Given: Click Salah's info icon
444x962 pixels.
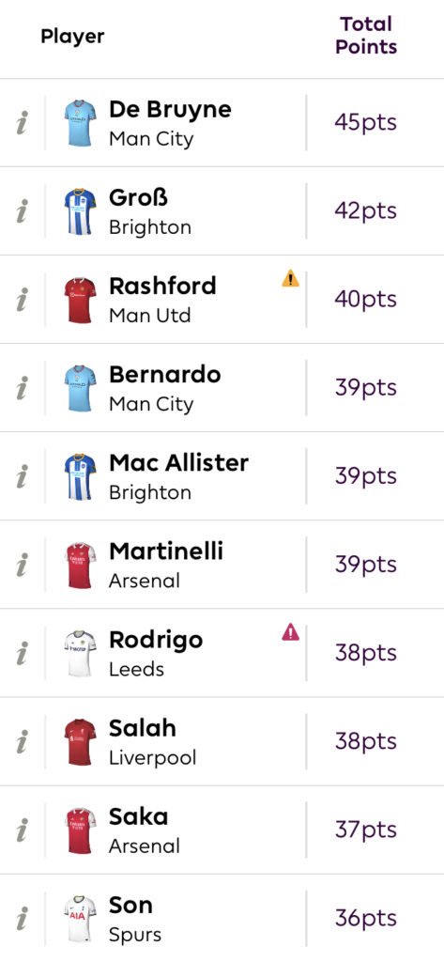Looking at the screenshot, I should pos(23,742).
